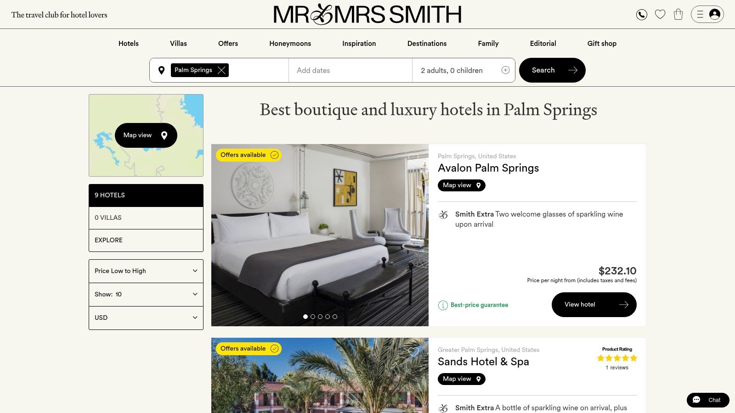Viewport: 735px width, 413px height.
Task: Open the Chat widget
Action: point(708,400)
